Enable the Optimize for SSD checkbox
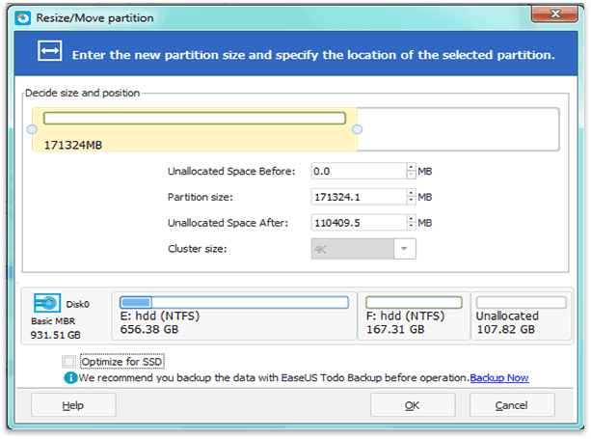 click(69, 362)
